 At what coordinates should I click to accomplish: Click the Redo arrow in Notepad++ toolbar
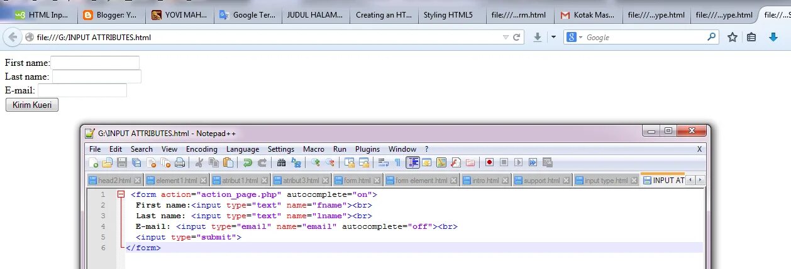(x=262, y=163)
